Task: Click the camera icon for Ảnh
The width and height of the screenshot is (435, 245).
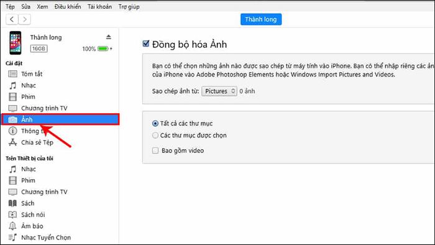Action: 13,119
